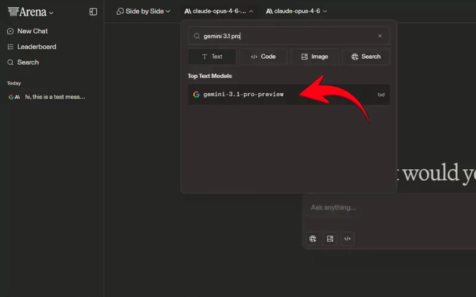Open the Arena logo dropdown
The height and width of the screenshot is (297, 476).
(x=31, y=12)
